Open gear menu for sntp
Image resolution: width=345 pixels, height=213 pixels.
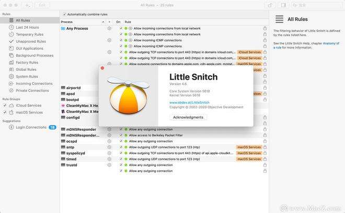[x=109, y=147]
